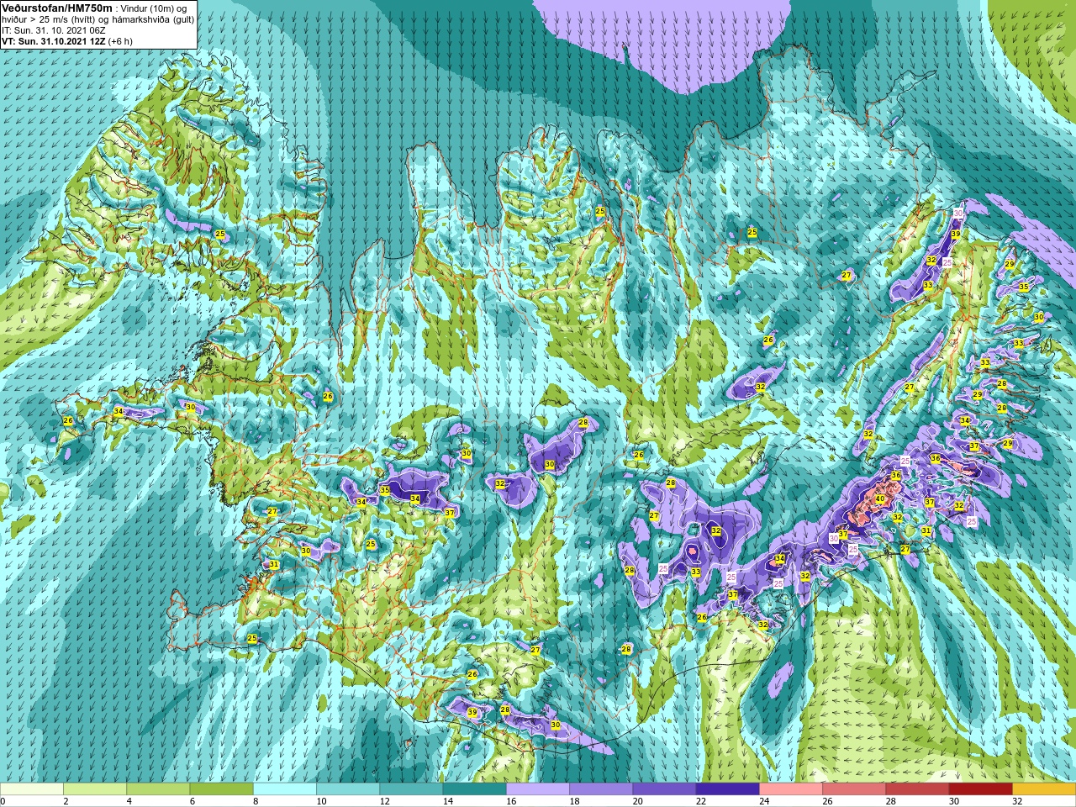Choose the dark red 30–32 legend swatch
Screen dimensions: 1076x807
click(x=981, y=789)
